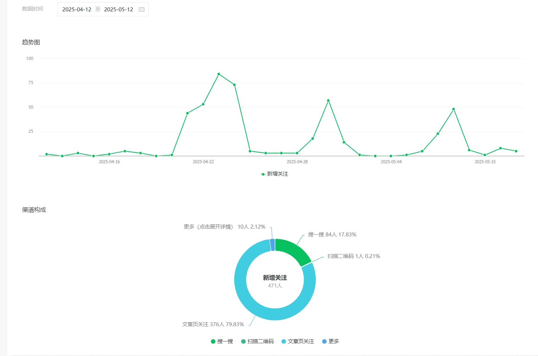
Task: Click the 文章页关注 376人 79.83% label
Action: point(213,324)
